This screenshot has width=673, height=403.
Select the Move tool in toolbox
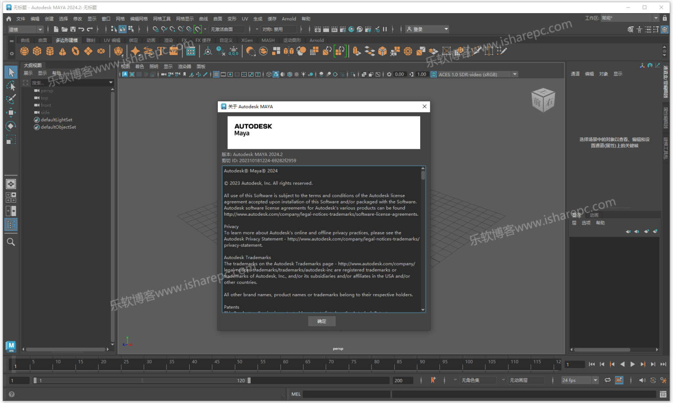(x=11, y=112)
